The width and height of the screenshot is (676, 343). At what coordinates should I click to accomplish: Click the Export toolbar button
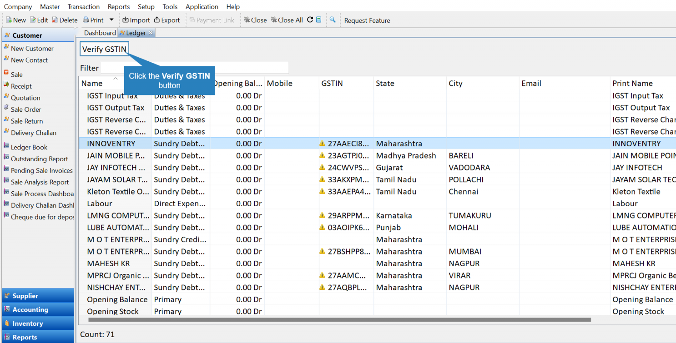point(167,20)
